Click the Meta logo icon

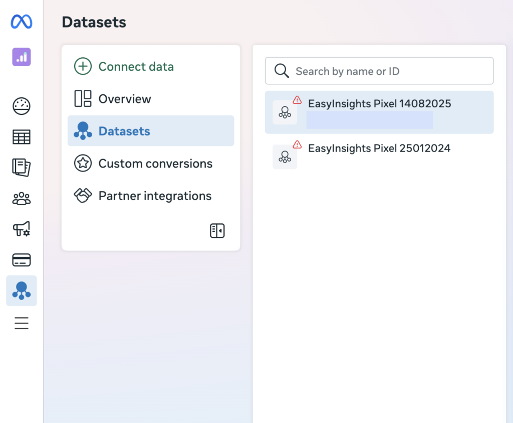point(21,21)
